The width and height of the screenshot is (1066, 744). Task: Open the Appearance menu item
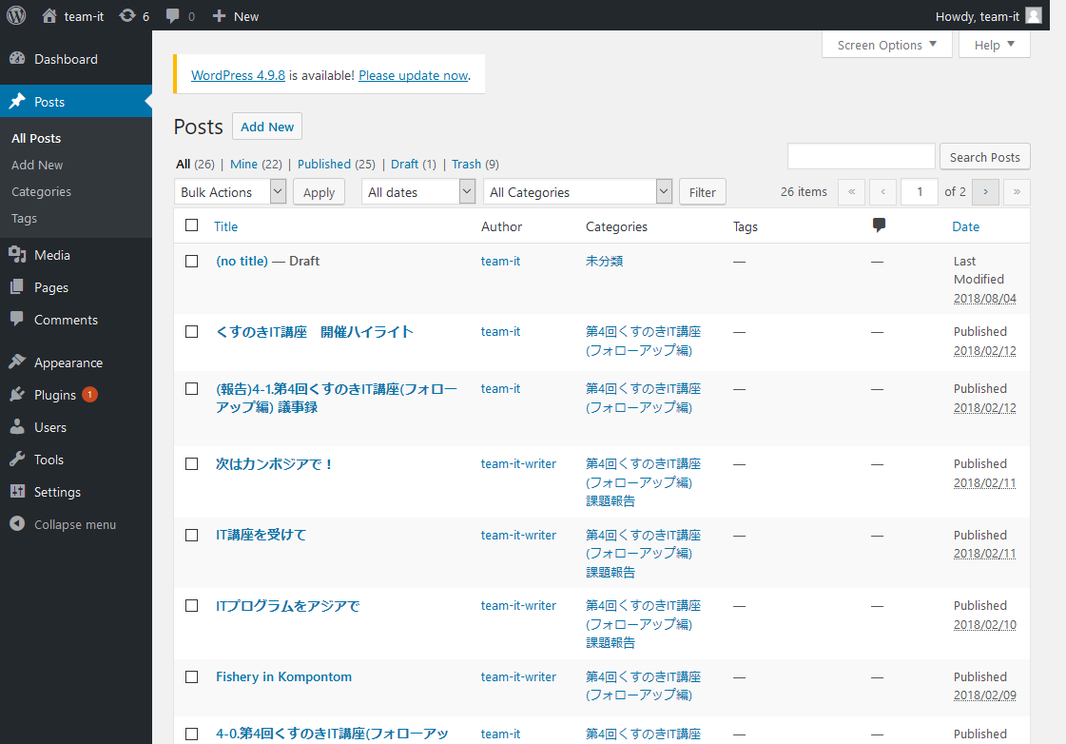(68, 362)
